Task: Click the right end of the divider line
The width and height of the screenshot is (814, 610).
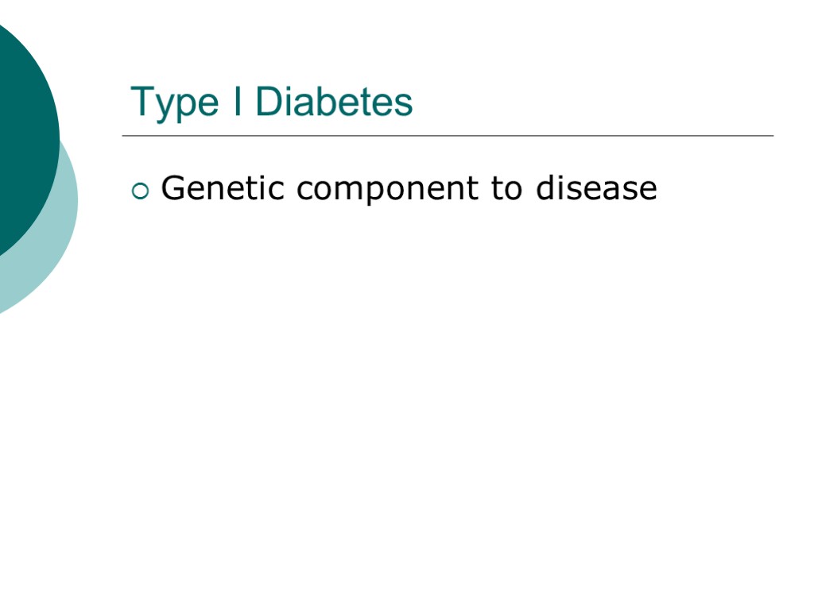Action: click(x=769, y=136)
